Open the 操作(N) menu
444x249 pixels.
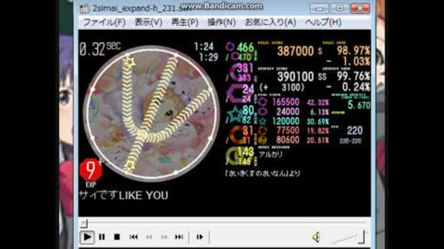coord(222,22)
